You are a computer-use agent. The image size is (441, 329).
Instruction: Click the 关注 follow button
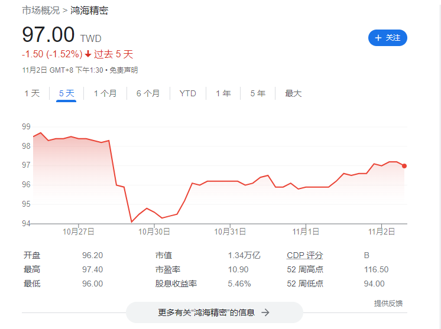(388, 38)
